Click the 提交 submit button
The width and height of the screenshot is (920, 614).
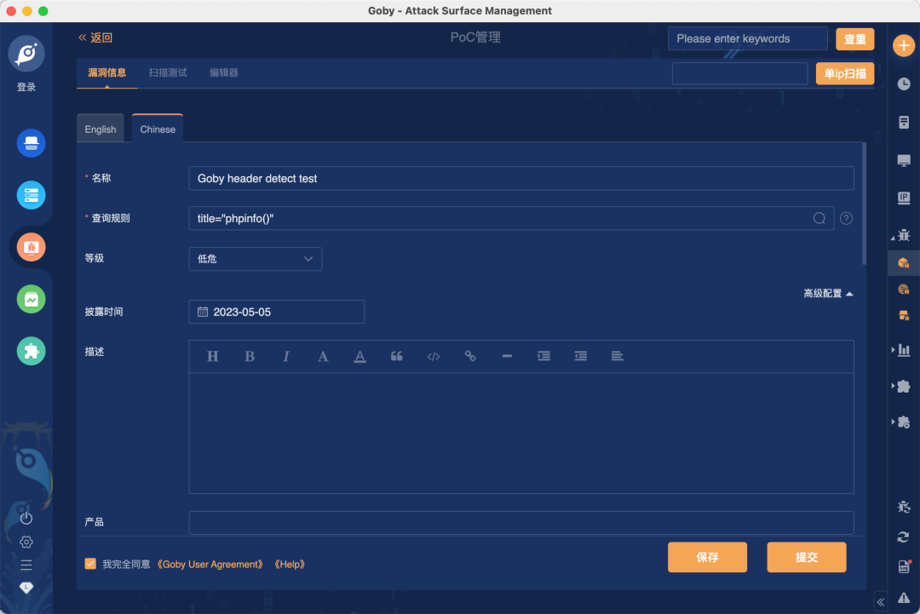[x=807, y=557]
